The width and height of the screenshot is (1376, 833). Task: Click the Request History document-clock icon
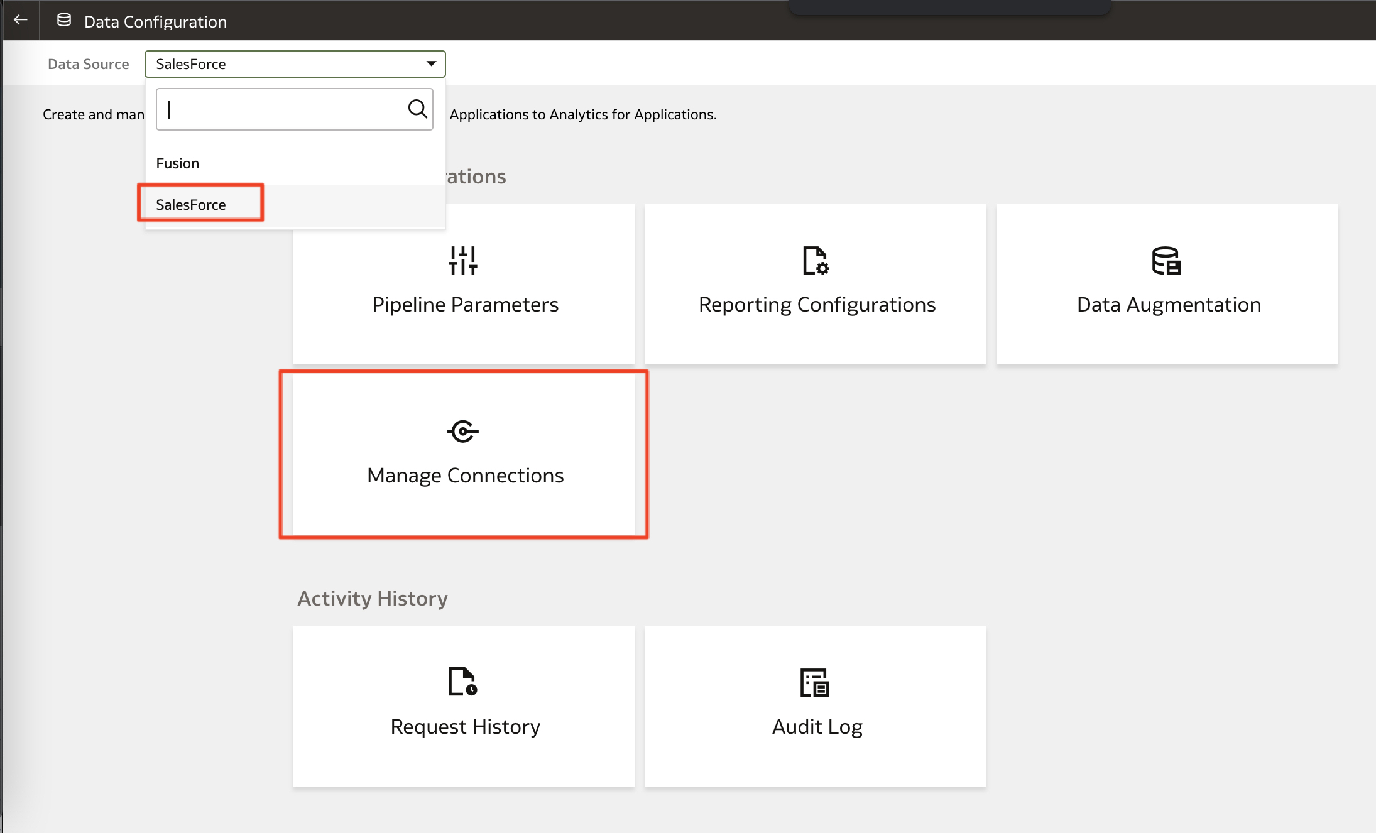[x=462, y=682]
